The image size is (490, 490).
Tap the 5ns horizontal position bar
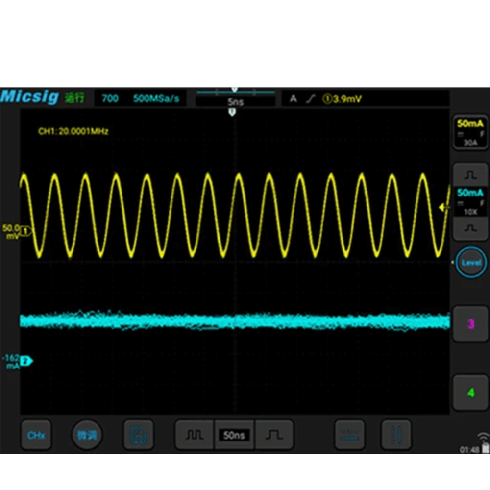coord(235,102)
